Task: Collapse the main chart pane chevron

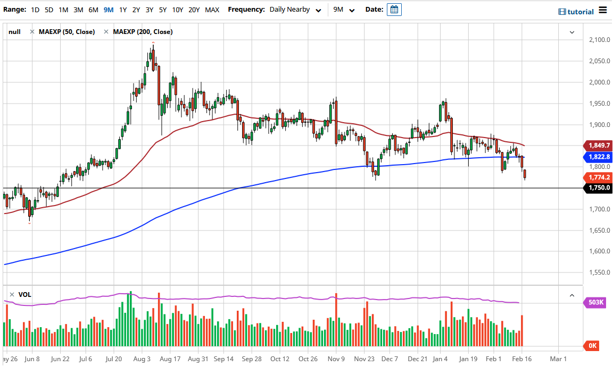Action: (x=572, y=32)
